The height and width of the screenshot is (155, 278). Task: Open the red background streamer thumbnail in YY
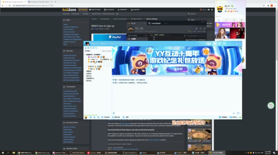(x=237, y=33)
